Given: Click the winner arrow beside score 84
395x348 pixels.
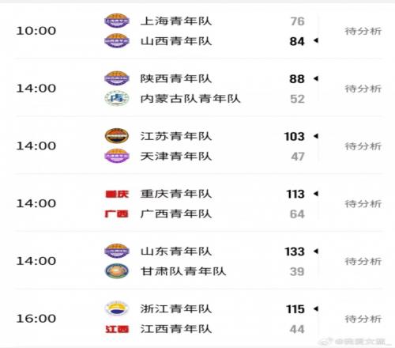Looking at the screenshot, I should point(316,40).
